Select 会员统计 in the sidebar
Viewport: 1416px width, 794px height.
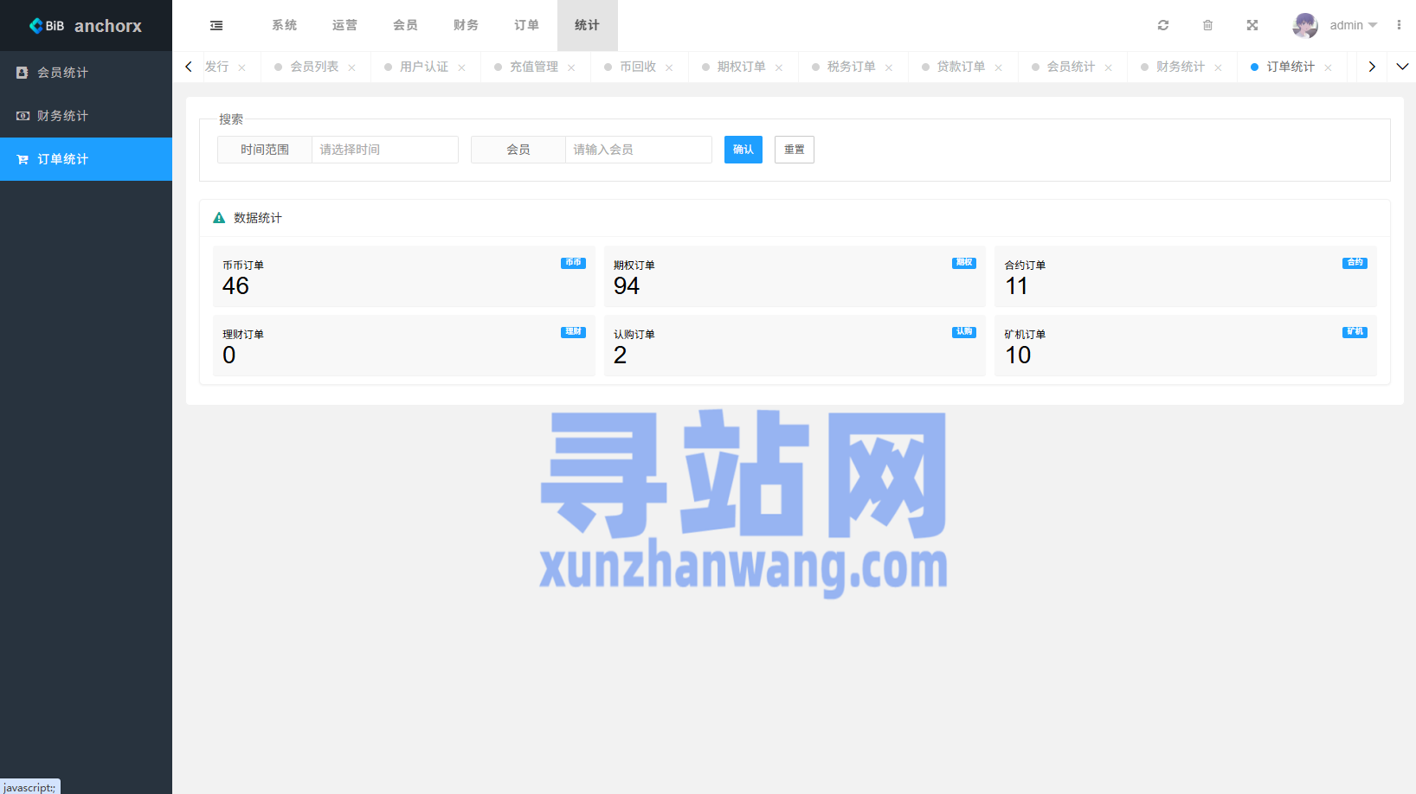click(x=62, y=73)
